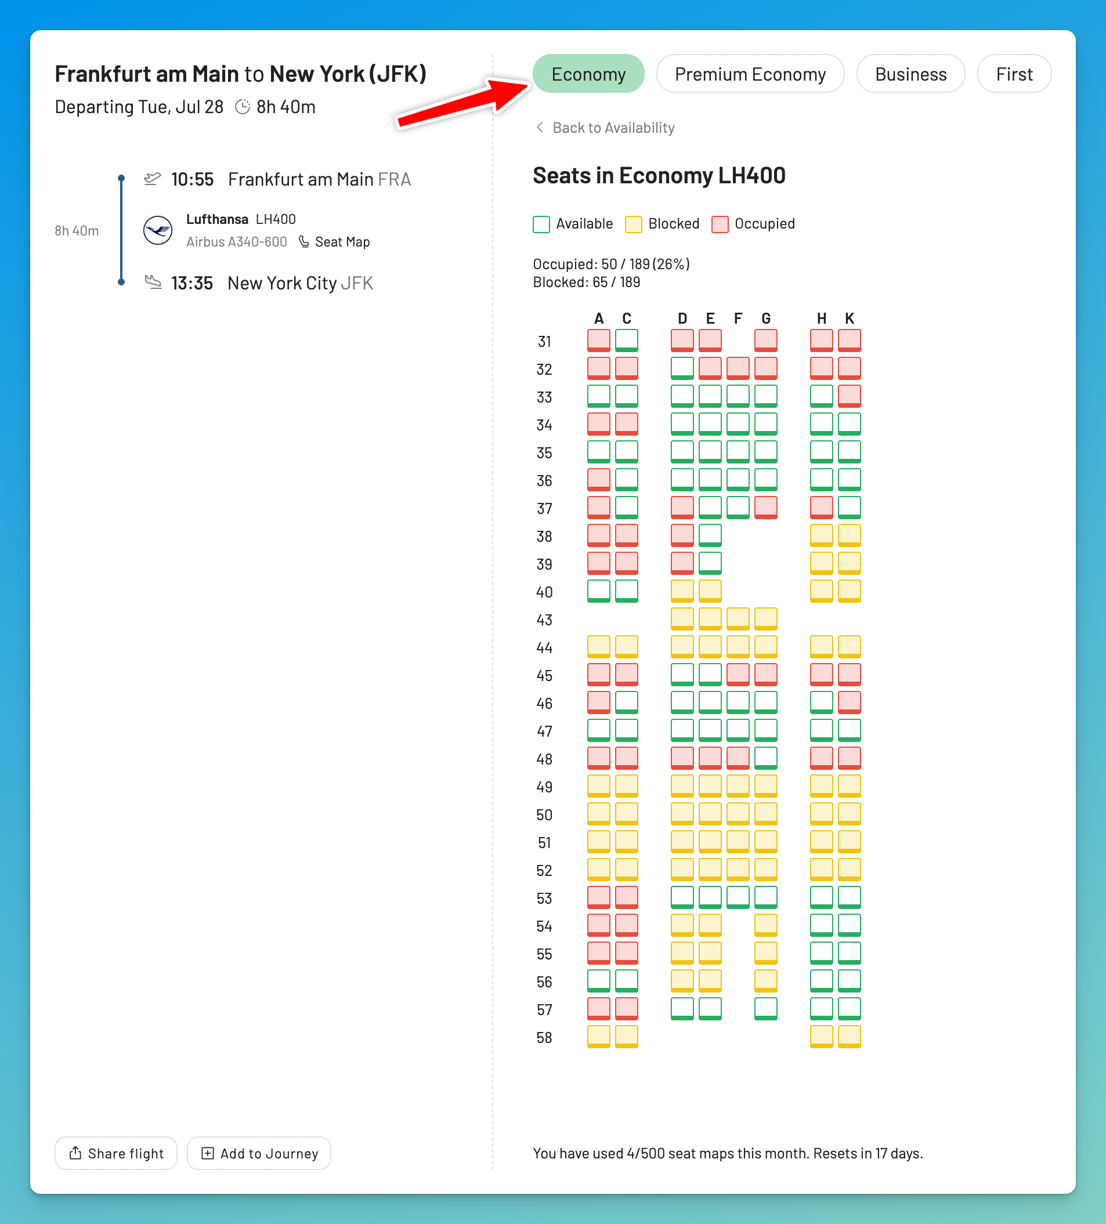
Task: Select blocked seat 43F
Action: tap(738, 620)
